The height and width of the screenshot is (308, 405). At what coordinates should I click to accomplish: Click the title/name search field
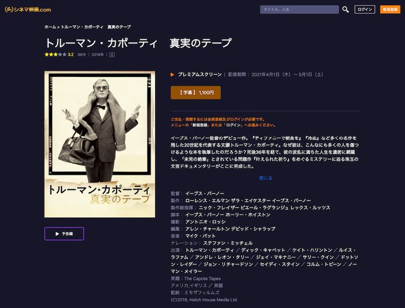point(299,9)
